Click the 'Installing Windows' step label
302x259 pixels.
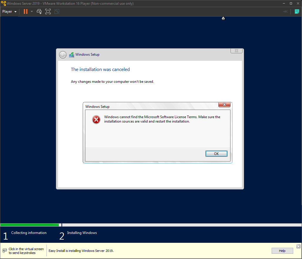point(82,233)
